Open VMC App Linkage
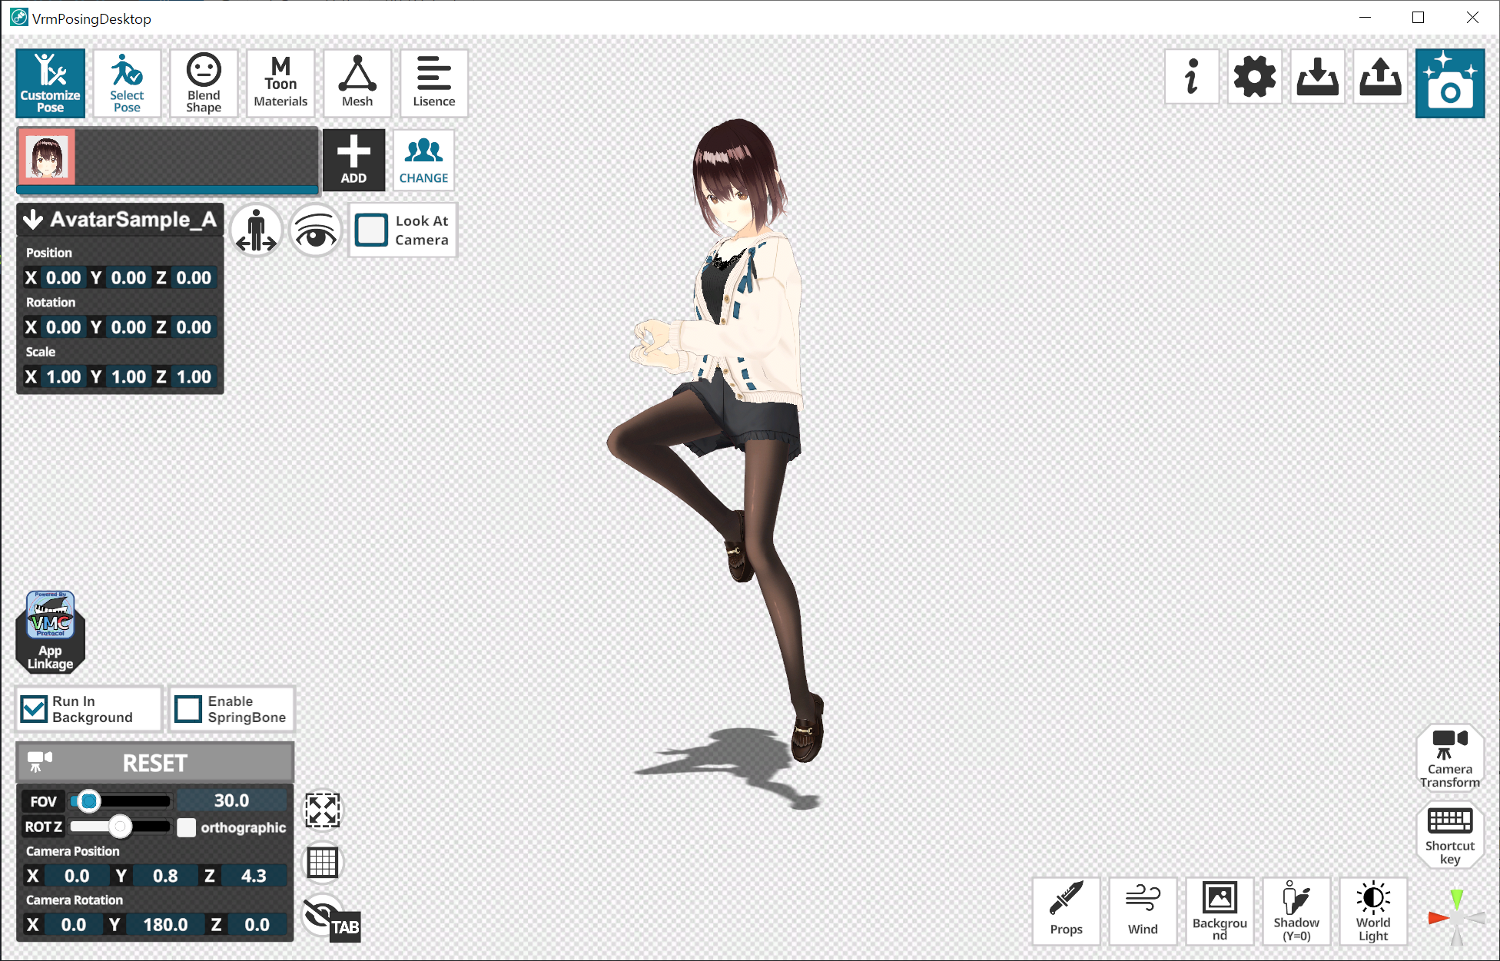Screen dimensions: 1500x961 51,631
